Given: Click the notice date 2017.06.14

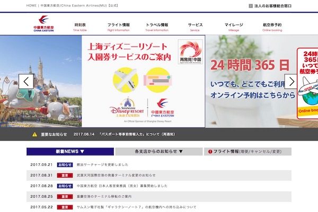Looking at the screenshot, I should [84, 134].
